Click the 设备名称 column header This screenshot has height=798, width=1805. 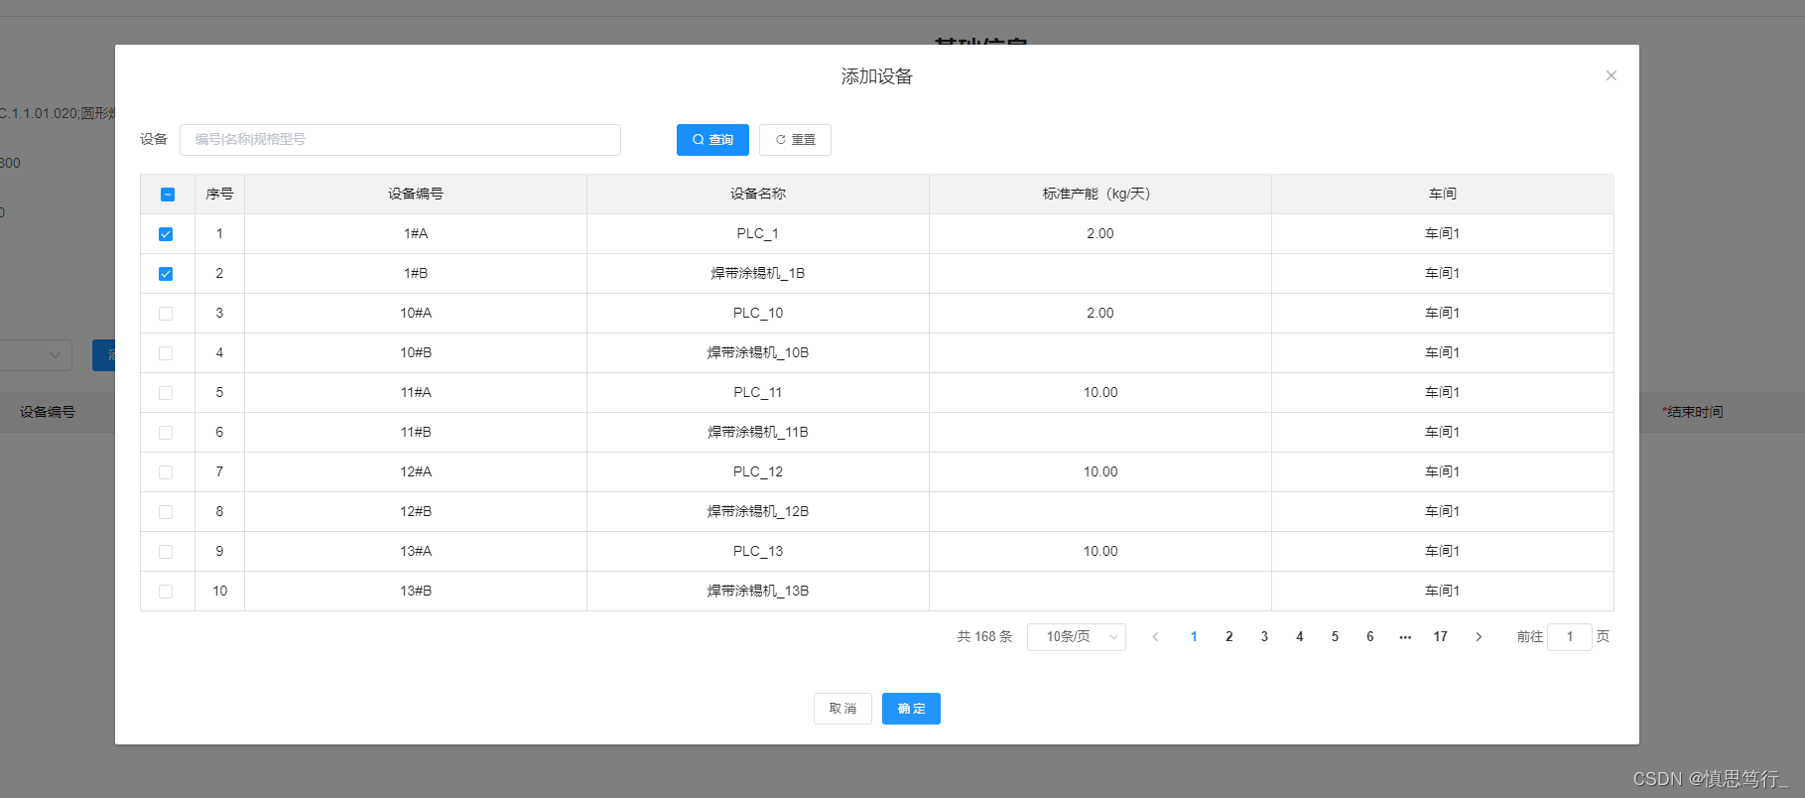coord(758,195)
